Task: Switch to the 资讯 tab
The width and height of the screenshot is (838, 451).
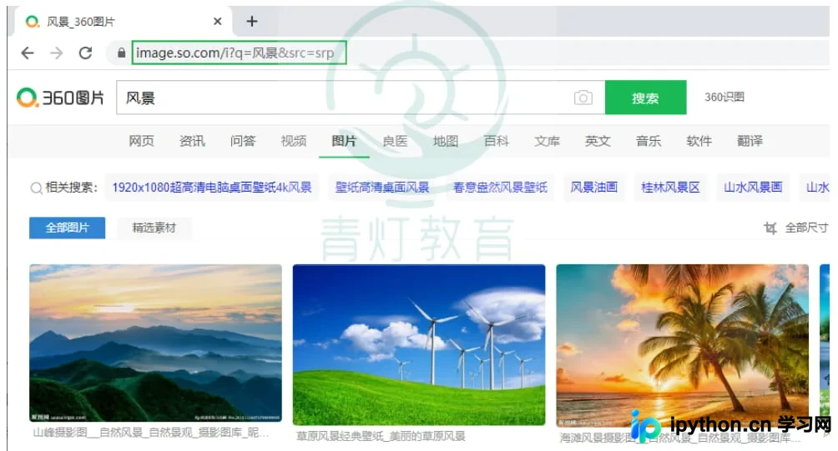Action: click(192, 141)
